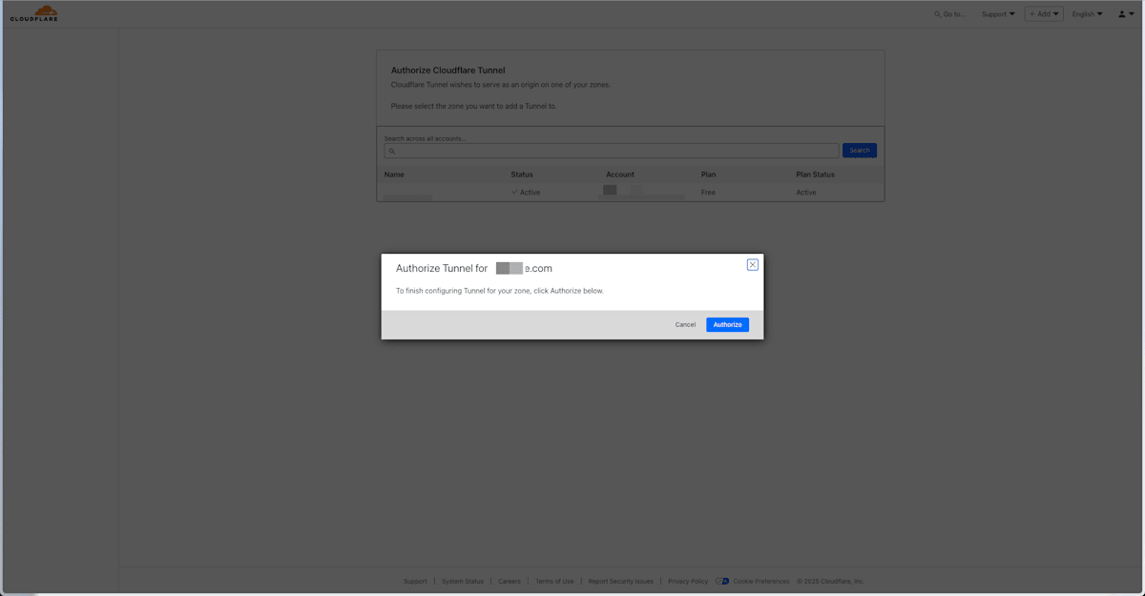Viewport: 1145px width, 596px height.
Task: Open the Careers footer link
Action: (x=510, y=581)
